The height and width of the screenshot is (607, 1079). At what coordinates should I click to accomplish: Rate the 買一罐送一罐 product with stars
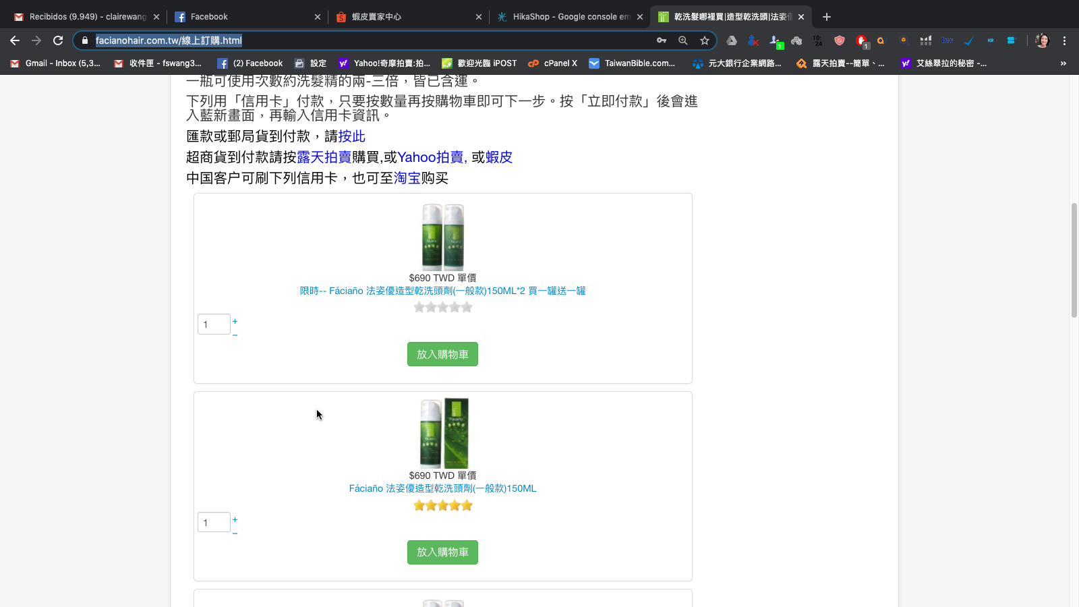443,308
